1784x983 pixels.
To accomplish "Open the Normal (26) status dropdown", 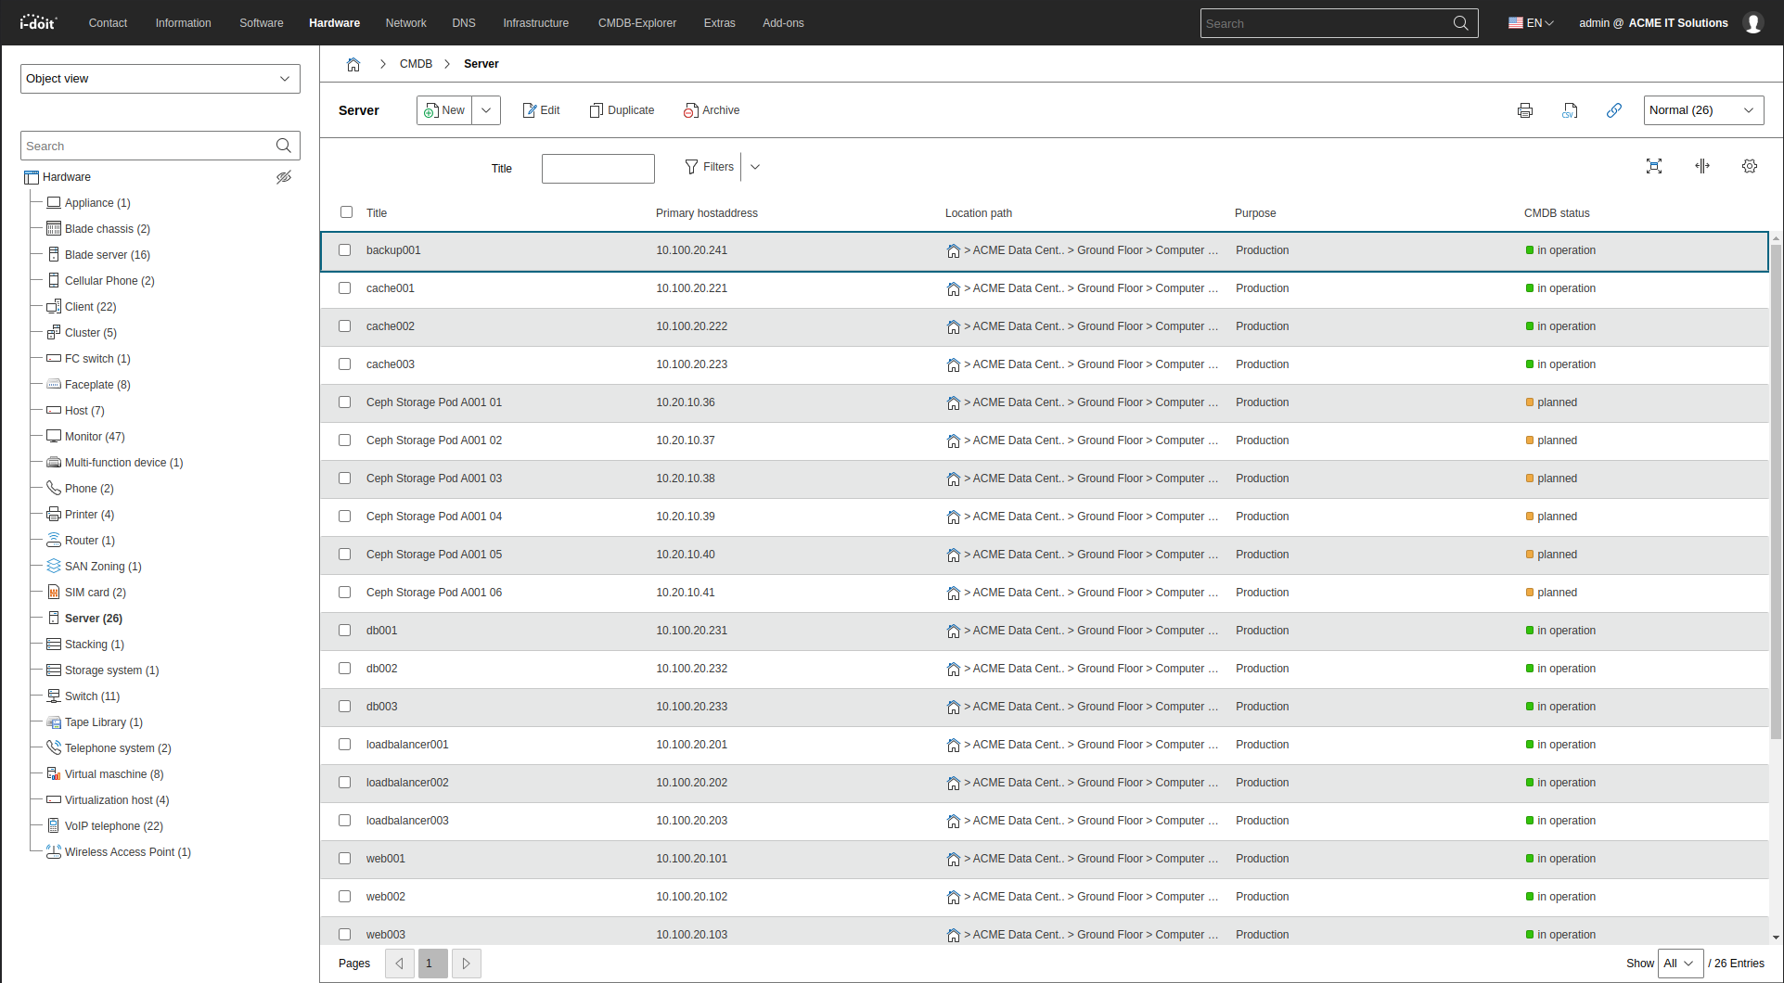I will pyautogui.click(x=1703, y=110).
